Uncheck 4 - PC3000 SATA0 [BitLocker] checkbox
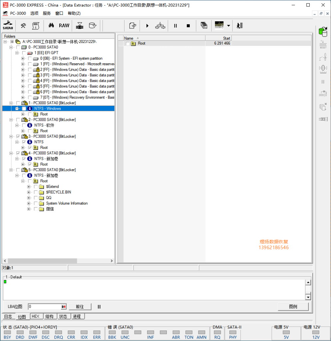Image resolution: width=331 pixels, height=341 pixels. coord(18,153)
